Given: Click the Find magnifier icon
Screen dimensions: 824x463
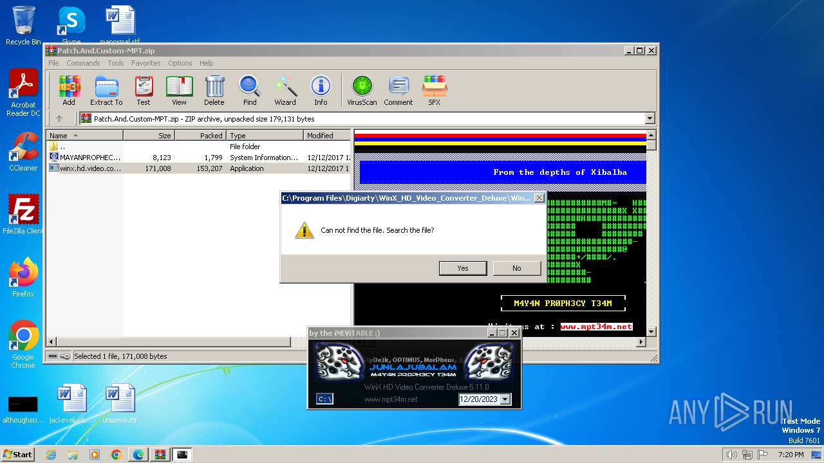Looking at the screenshot, I should (250, 90).
